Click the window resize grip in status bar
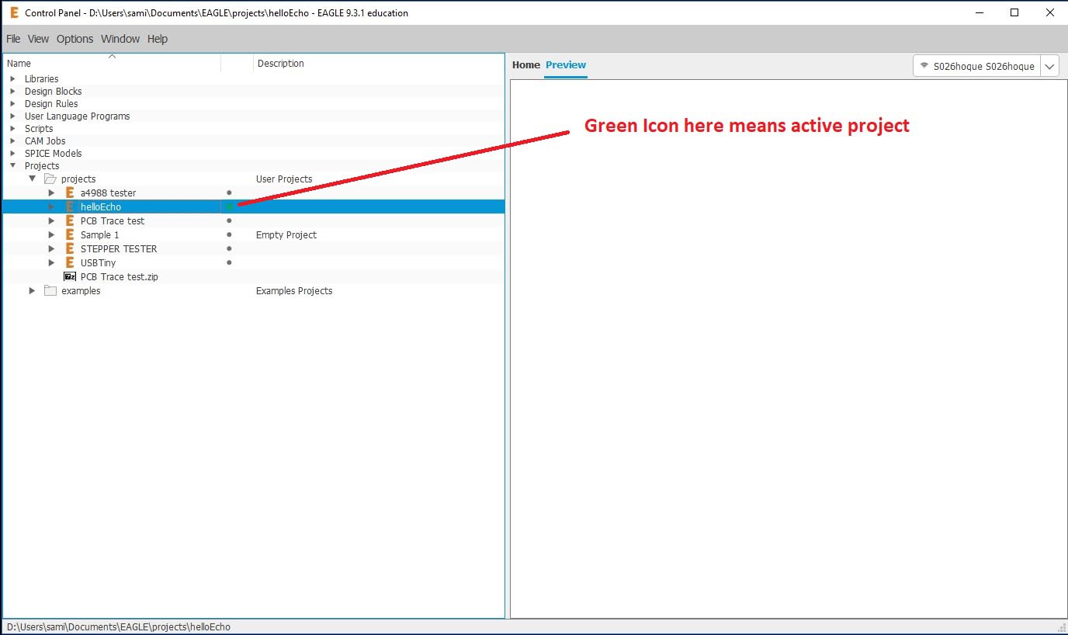This screenshot has height=635, width=1068. (x=1062, y=627)
